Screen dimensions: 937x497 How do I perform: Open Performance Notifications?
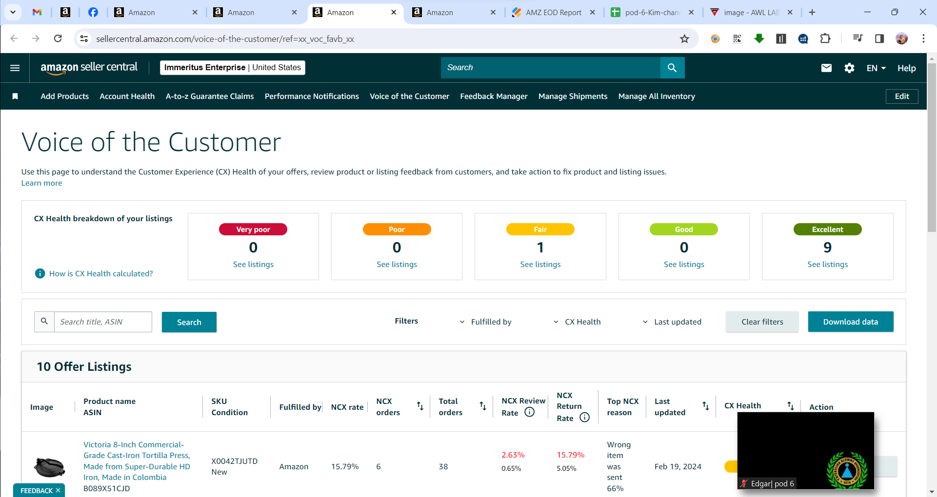click(x=312, y=96)
